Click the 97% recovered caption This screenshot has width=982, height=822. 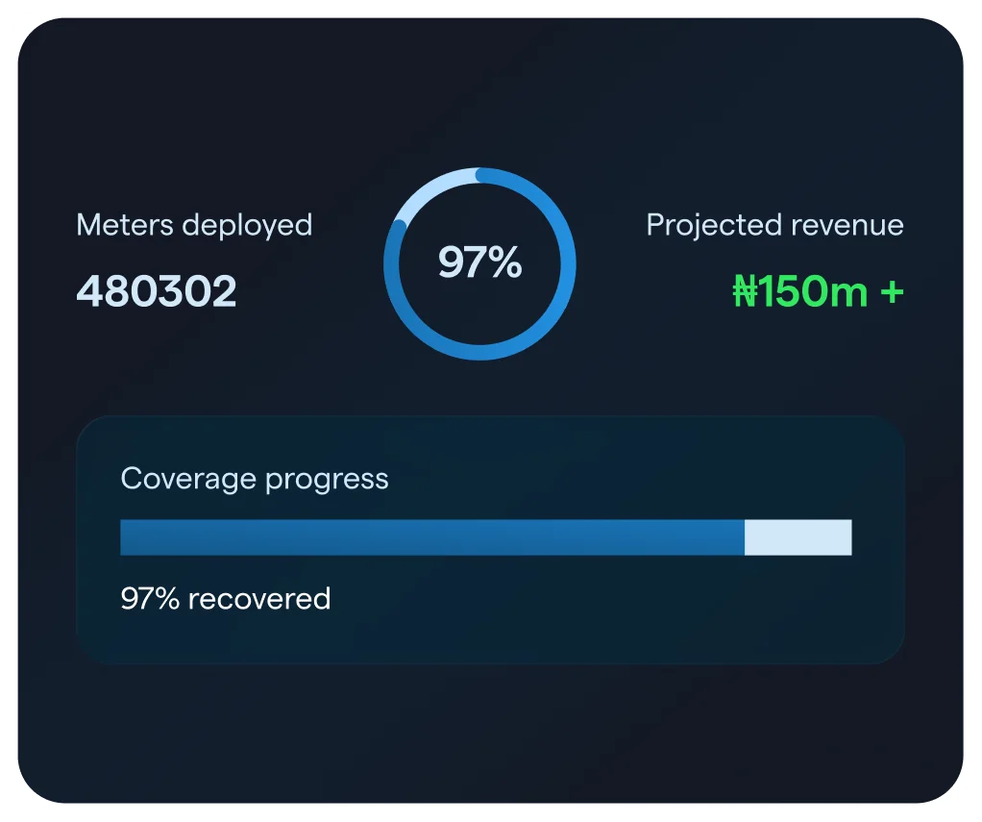[x=226, y=598]
